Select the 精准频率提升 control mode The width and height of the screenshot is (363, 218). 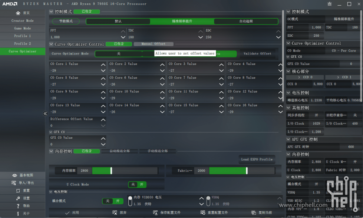pos(182,21)
